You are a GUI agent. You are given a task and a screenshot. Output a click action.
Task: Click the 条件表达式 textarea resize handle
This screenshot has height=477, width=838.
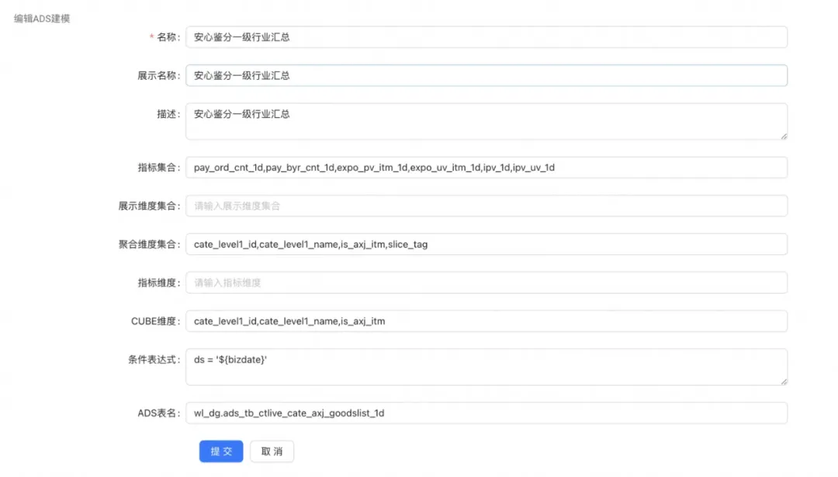(x=783, y=381)
